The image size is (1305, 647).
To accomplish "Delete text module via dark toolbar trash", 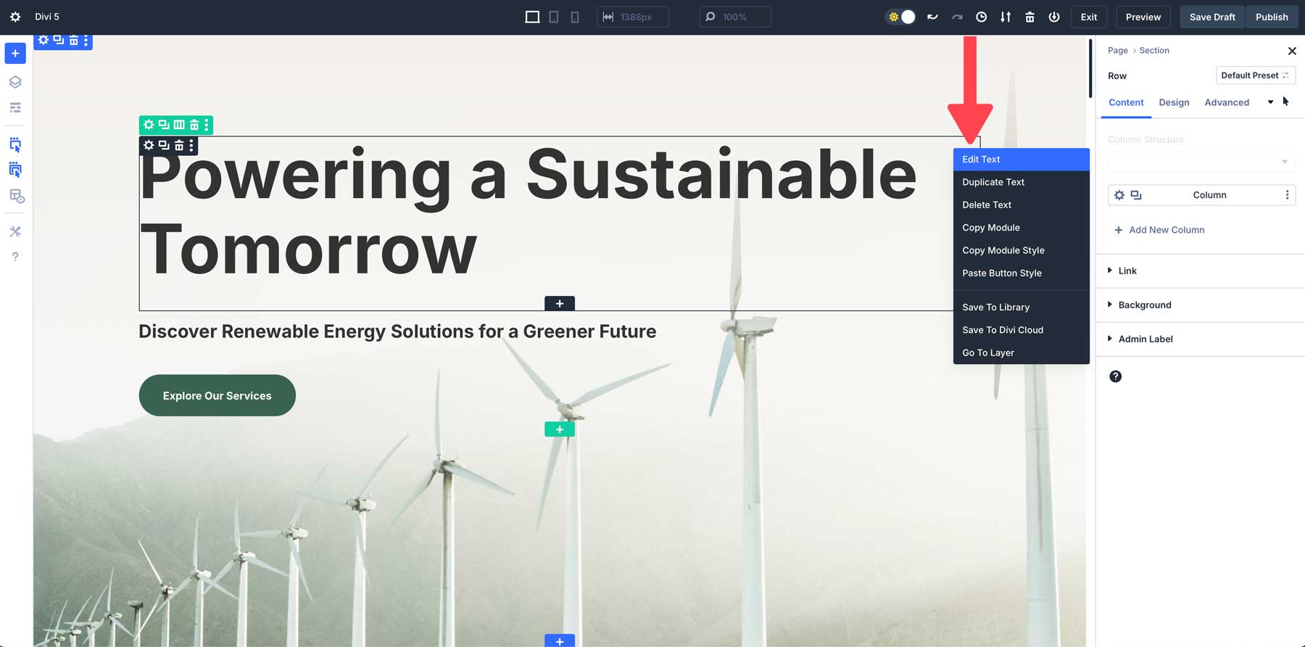I will point(179,145).
